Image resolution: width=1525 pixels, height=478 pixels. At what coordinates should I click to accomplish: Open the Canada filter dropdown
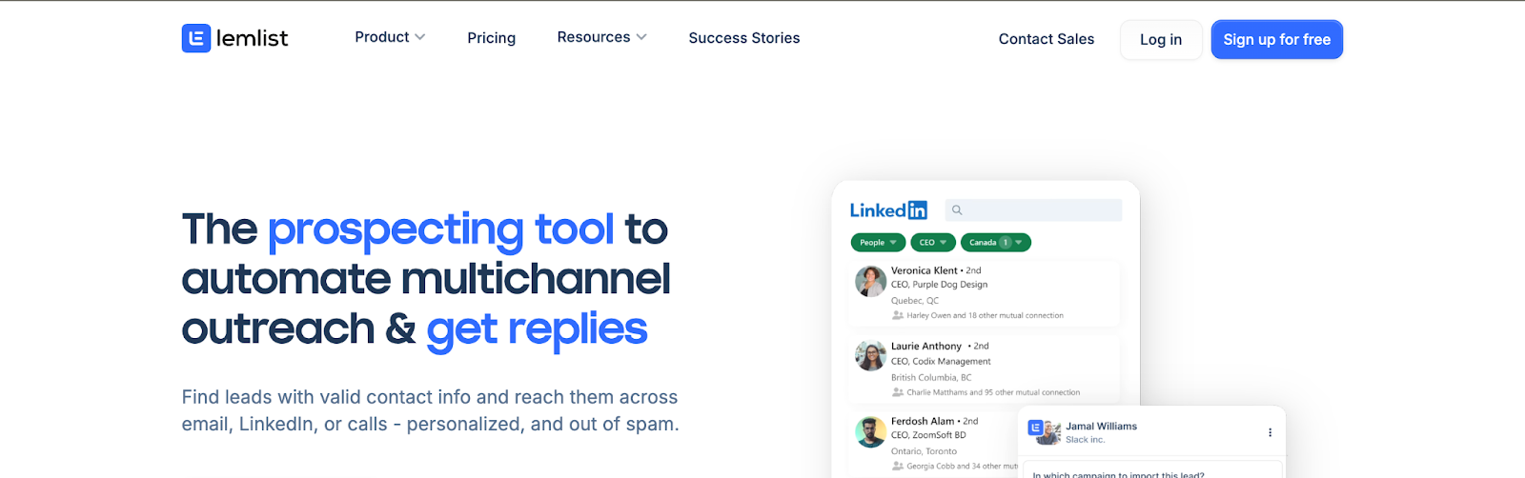[x=996, y=243]
